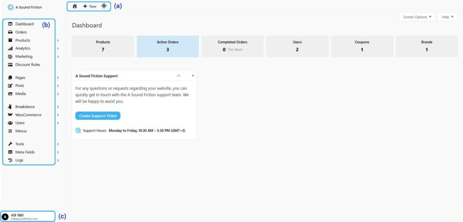Open the Orders menu item
Screen dimensions: 463x222
(21, 32)
